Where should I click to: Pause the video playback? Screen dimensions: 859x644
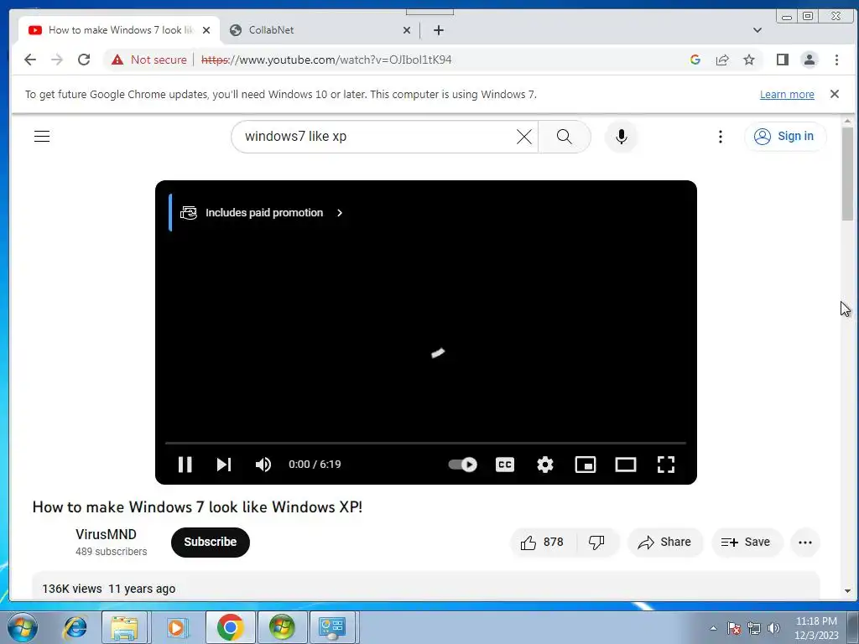(185, 465)
